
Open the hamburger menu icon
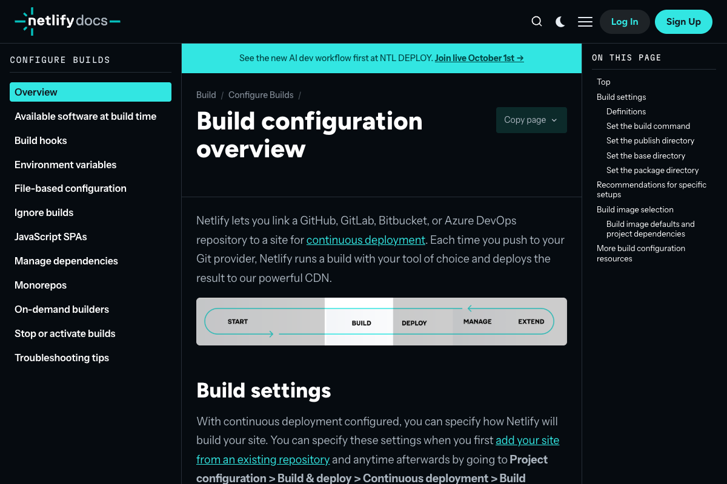[585, 22]
